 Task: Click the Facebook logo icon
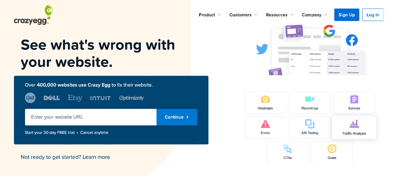point(351,40)
